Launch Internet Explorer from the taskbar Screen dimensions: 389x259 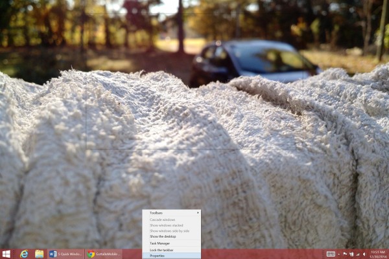[x=24, y=254]
